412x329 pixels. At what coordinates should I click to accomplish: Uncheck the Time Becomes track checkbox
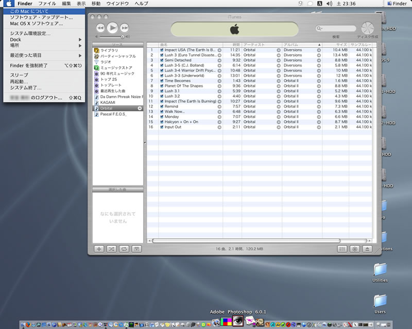162,81
